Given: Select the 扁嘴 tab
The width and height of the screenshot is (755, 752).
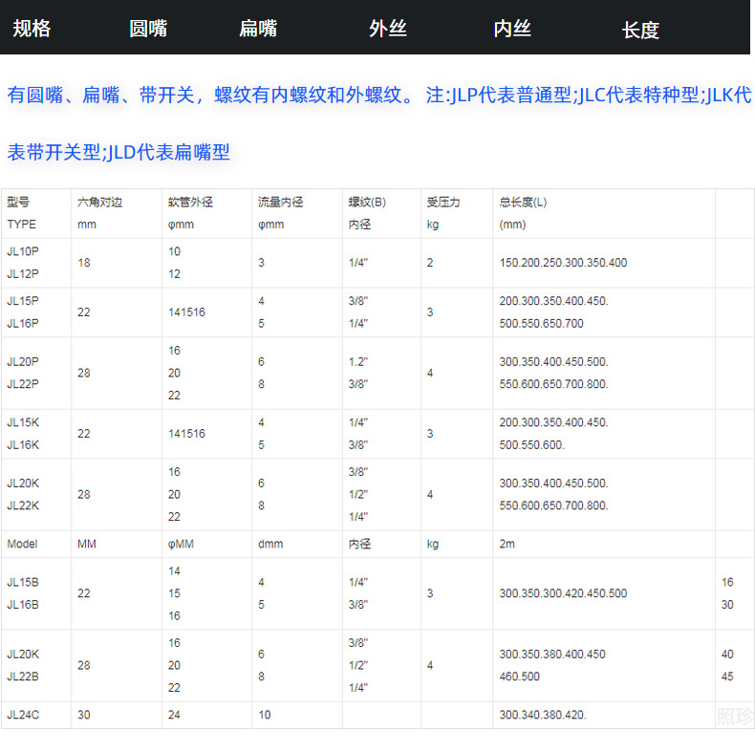Looking at the screenshot, I should pyautogui.click(x=258, y=29).
